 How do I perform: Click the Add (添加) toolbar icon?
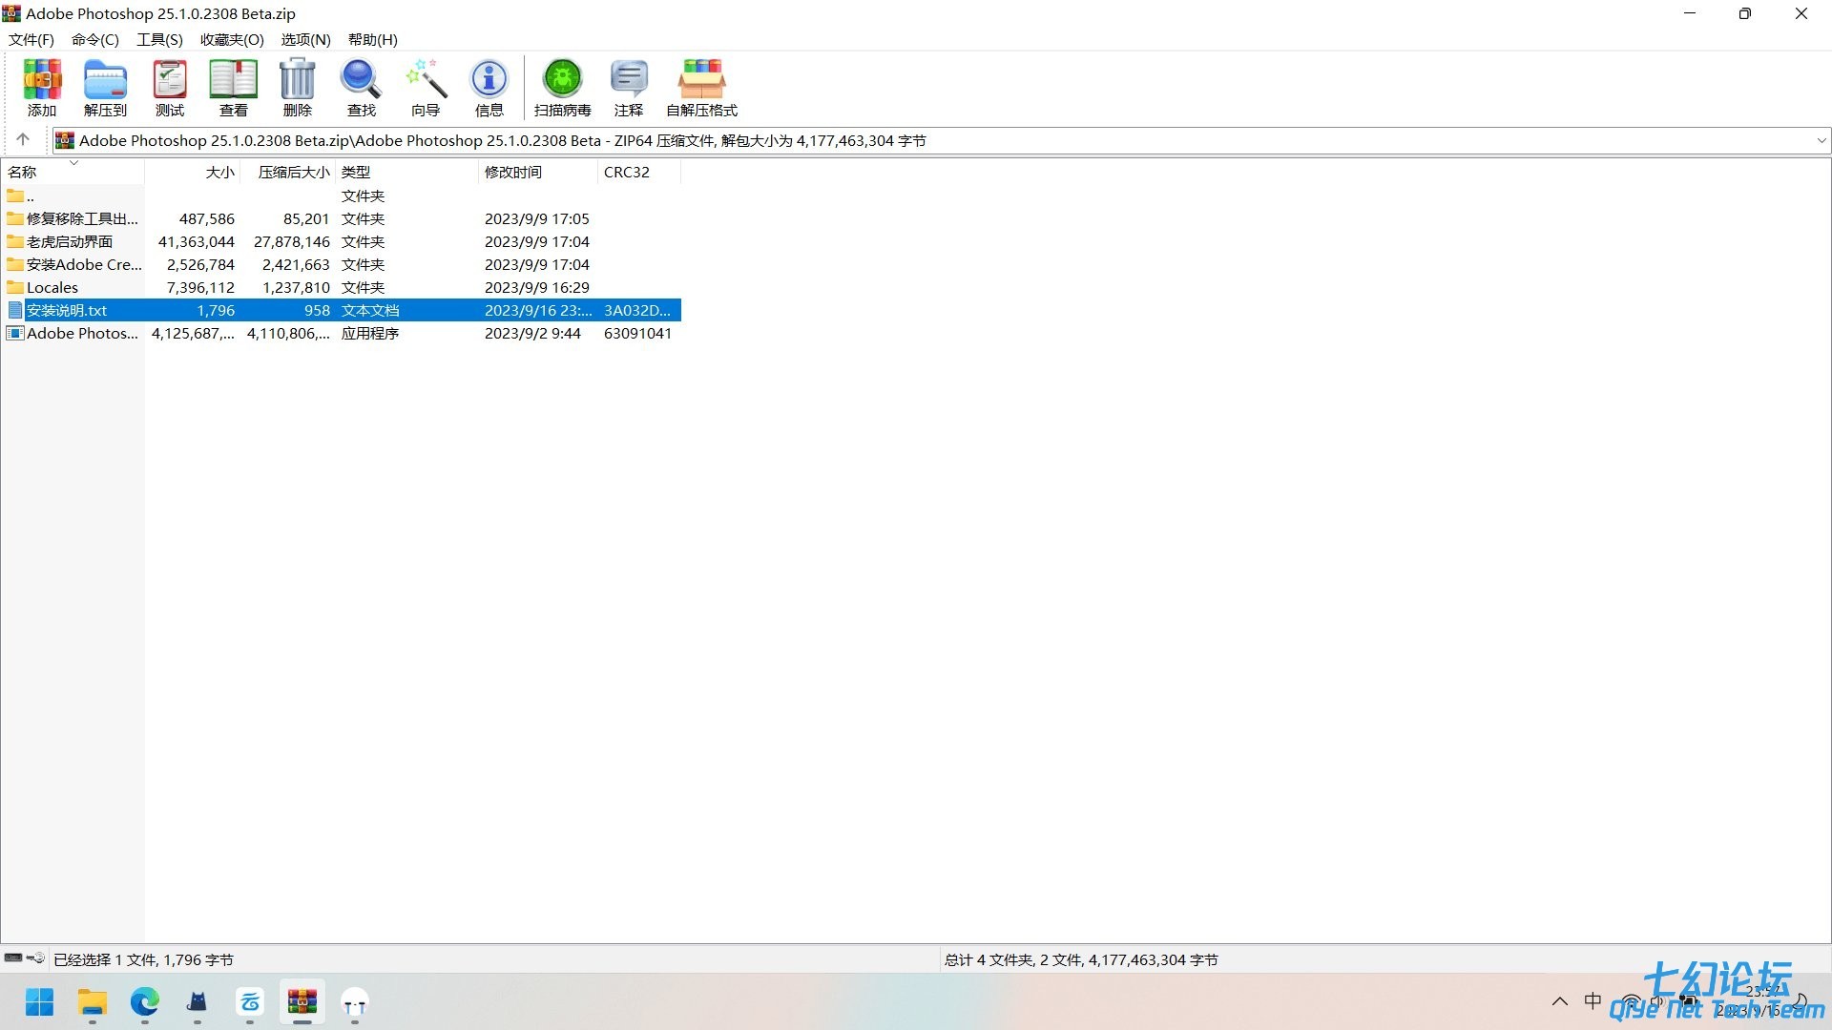pyautogui.click(x=42, y=88)
